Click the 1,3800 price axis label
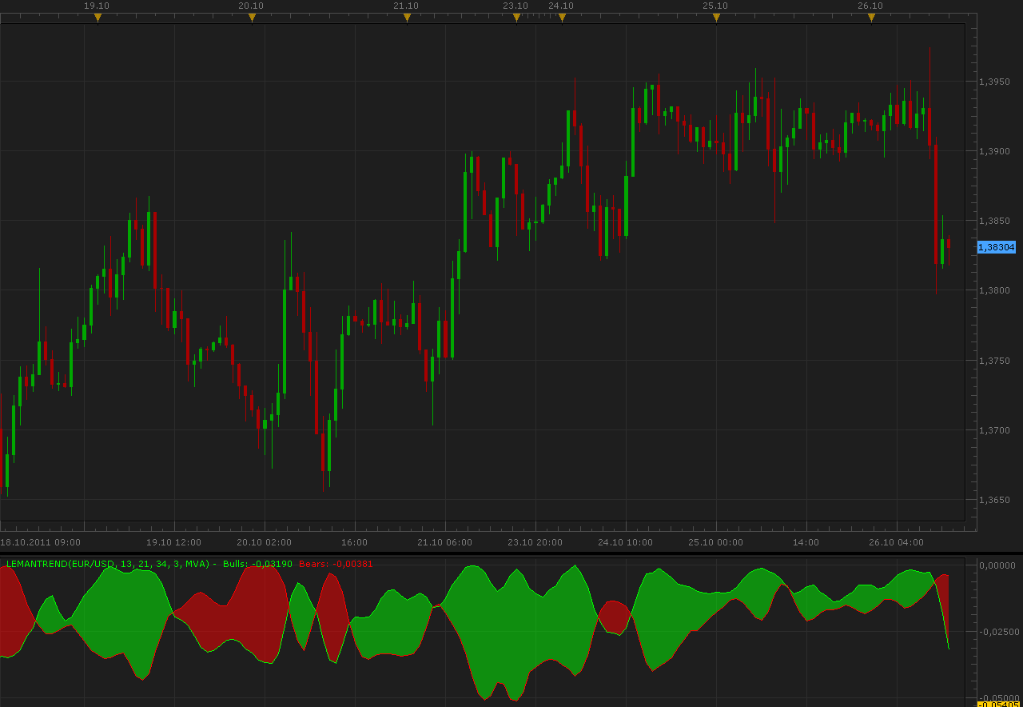The width and height of the screenshot is (1023, 707). point(996,290)
